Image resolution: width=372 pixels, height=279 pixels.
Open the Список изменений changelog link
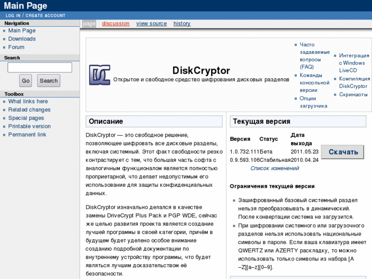click(x=275, y=168)
